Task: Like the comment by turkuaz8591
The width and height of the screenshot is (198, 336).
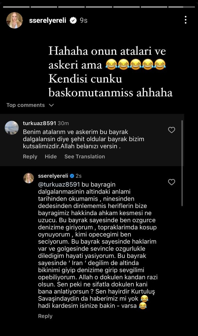Action: (172, 130)
